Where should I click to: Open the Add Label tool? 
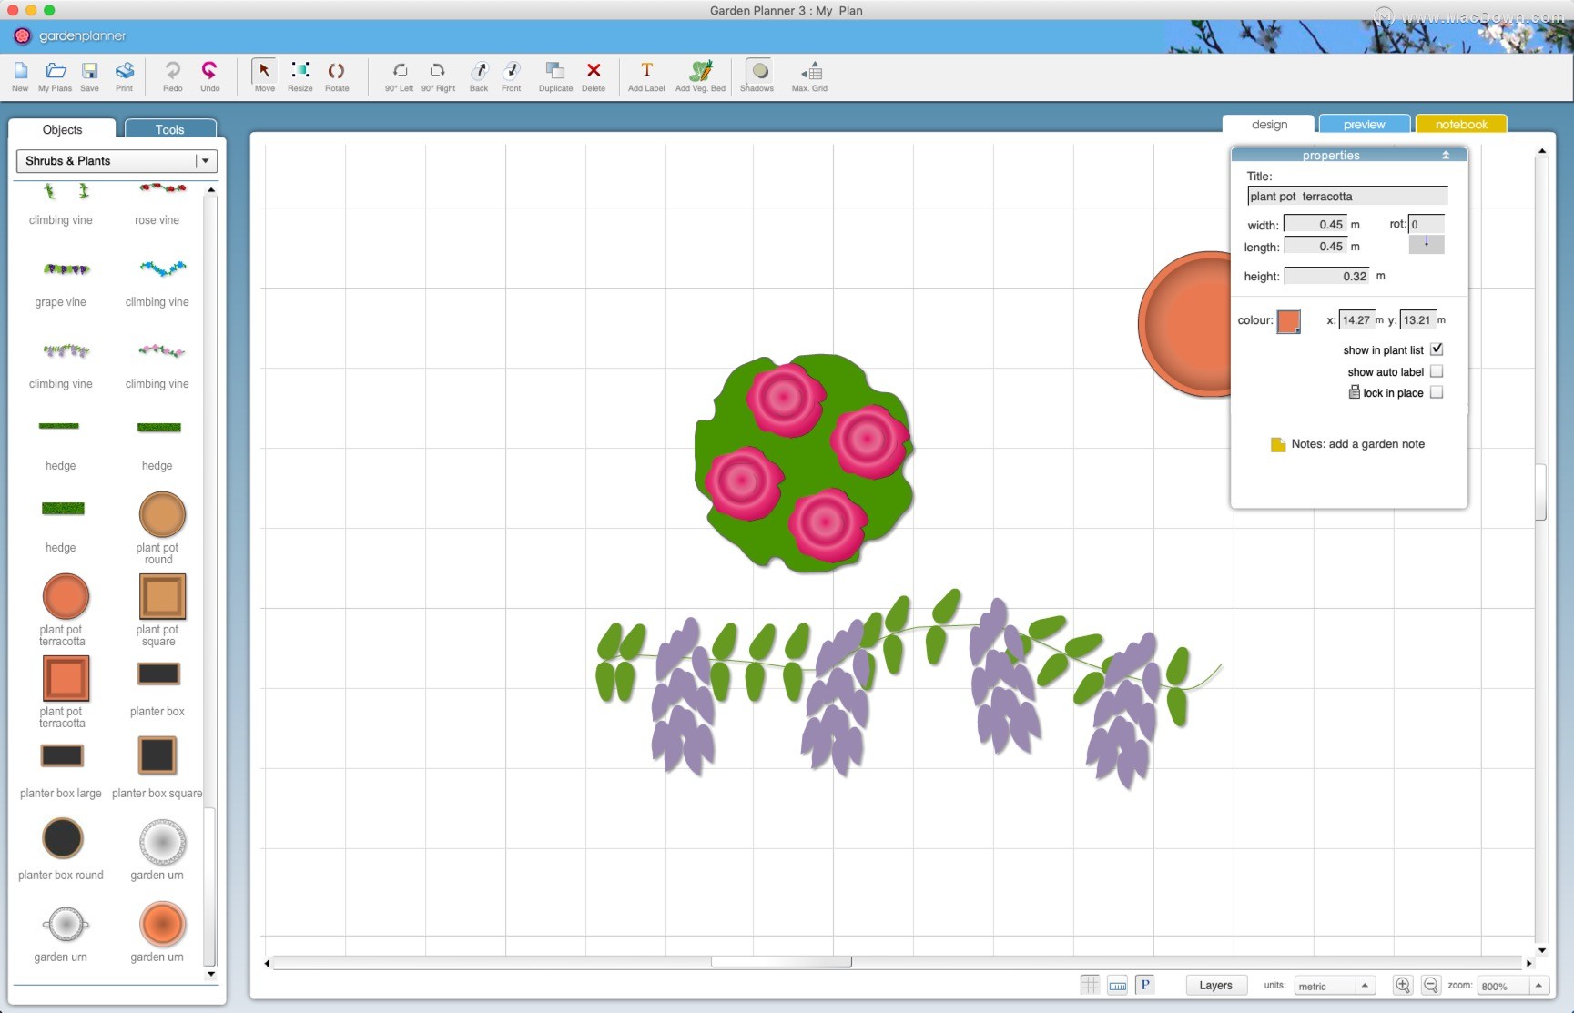(645, 76)
